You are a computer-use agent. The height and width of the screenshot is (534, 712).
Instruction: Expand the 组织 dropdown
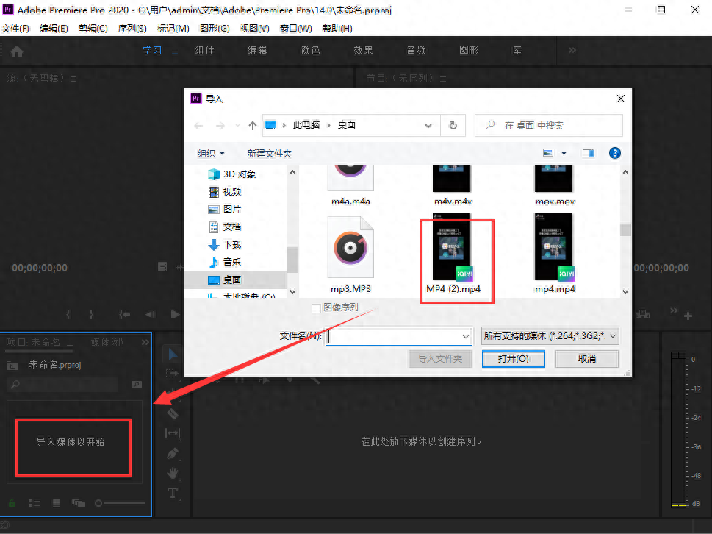pyautogui.click(x=211, y=154)
